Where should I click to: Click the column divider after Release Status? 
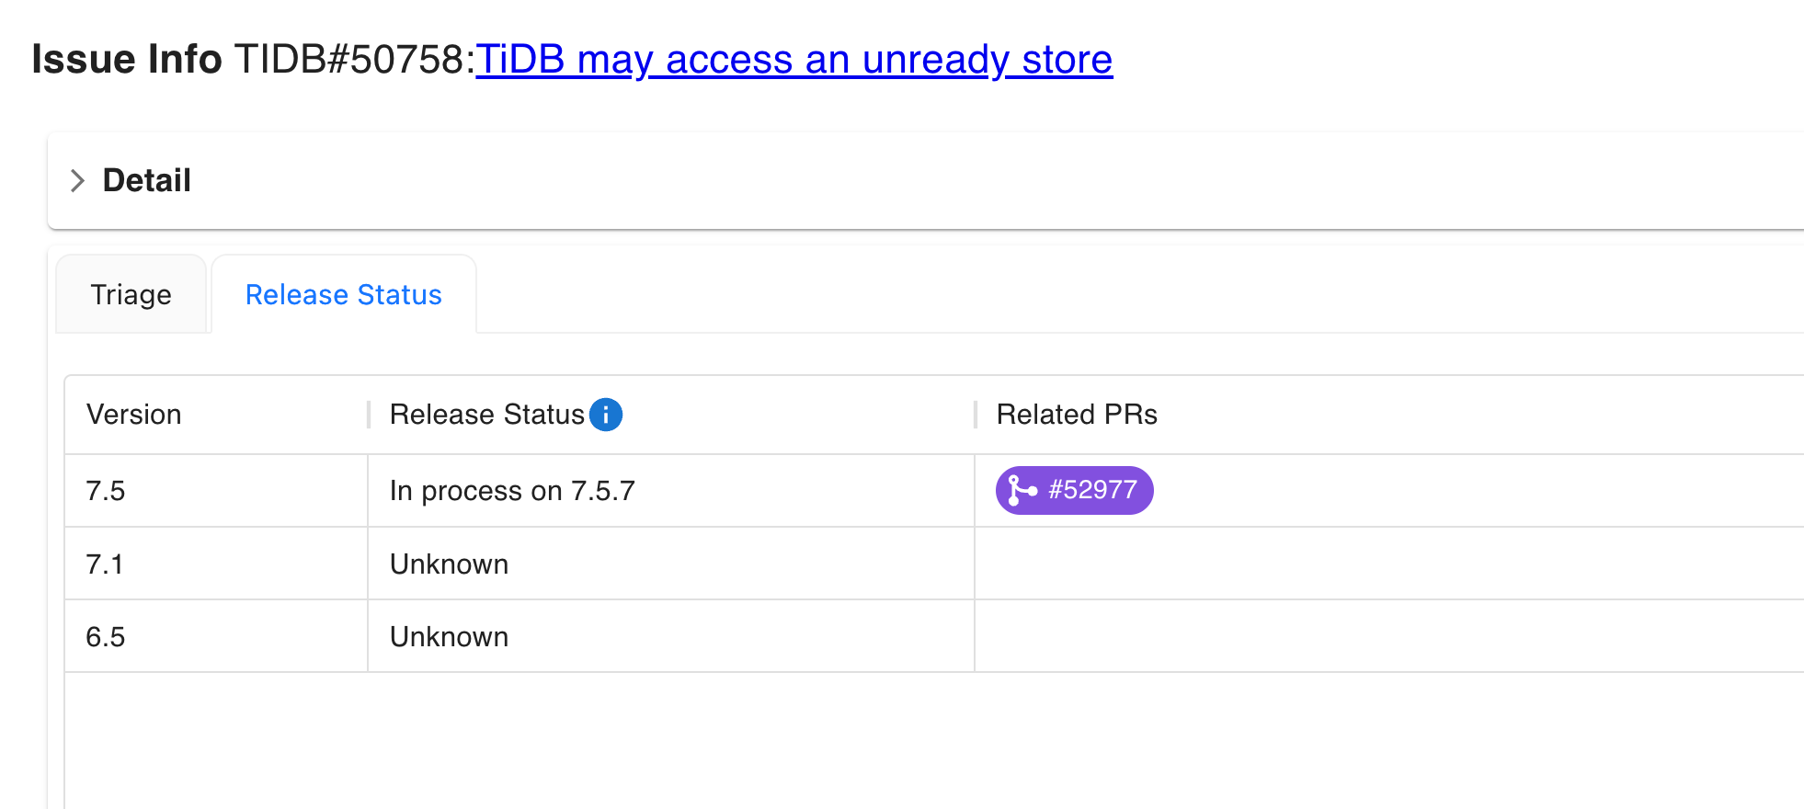[975, 415]
